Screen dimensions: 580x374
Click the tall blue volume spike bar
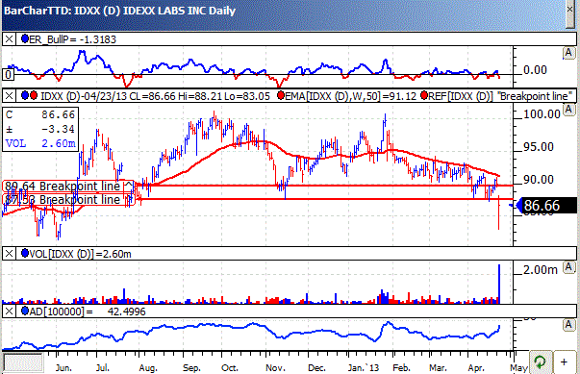(x=499, y=284)
